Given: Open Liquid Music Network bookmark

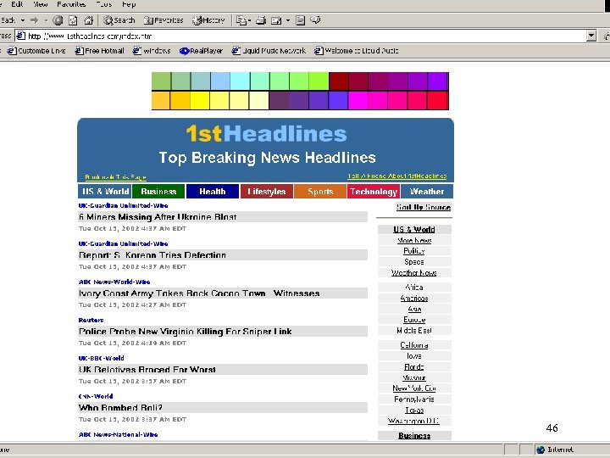Looking at the screenshot, I should point(269,51).
